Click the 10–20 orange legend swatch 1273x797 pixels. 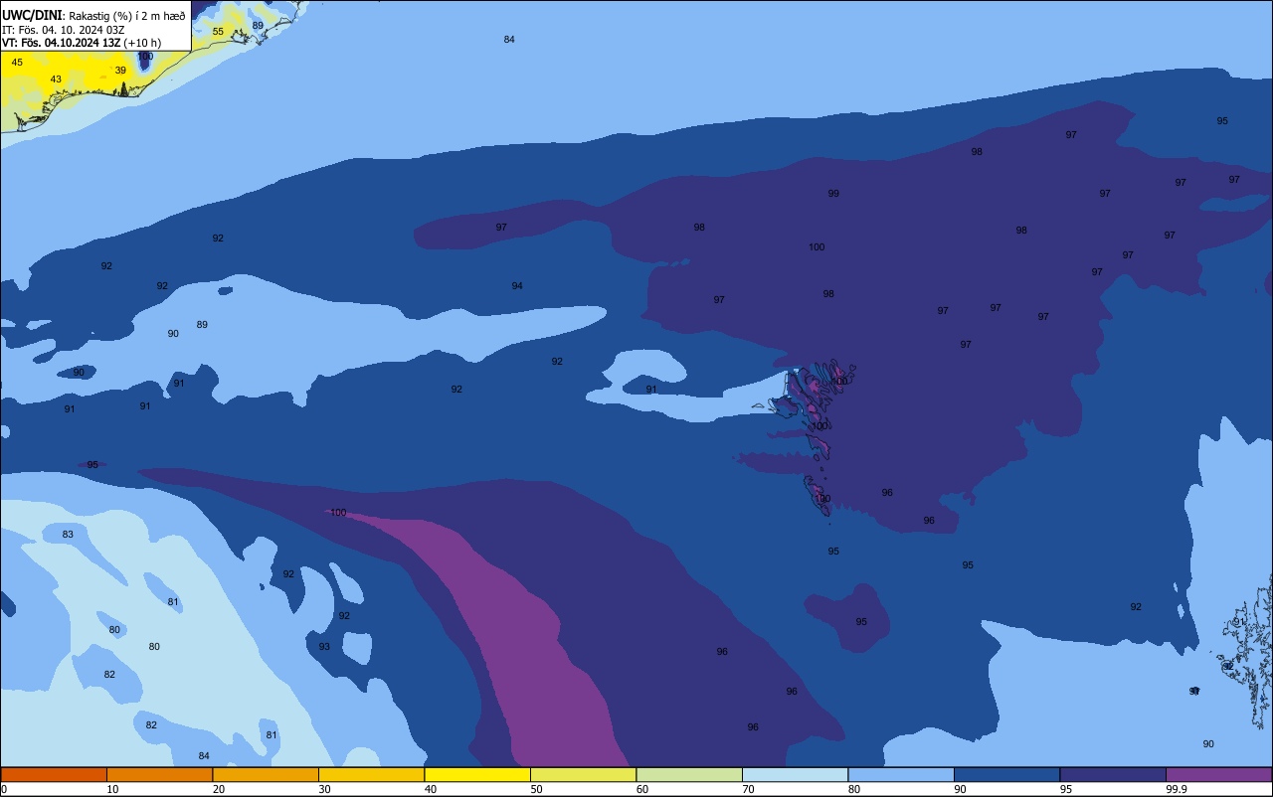pyautogui.click(x=159, y=774)
